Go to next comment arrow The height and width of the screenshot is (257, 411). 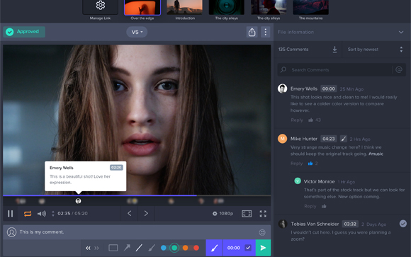(146, 214)
